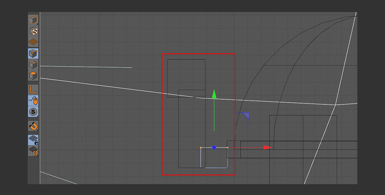Click the green Y-axis arrow handle
Image resolution: width=385 pixels, height=195 pixels.
point(214,94)
